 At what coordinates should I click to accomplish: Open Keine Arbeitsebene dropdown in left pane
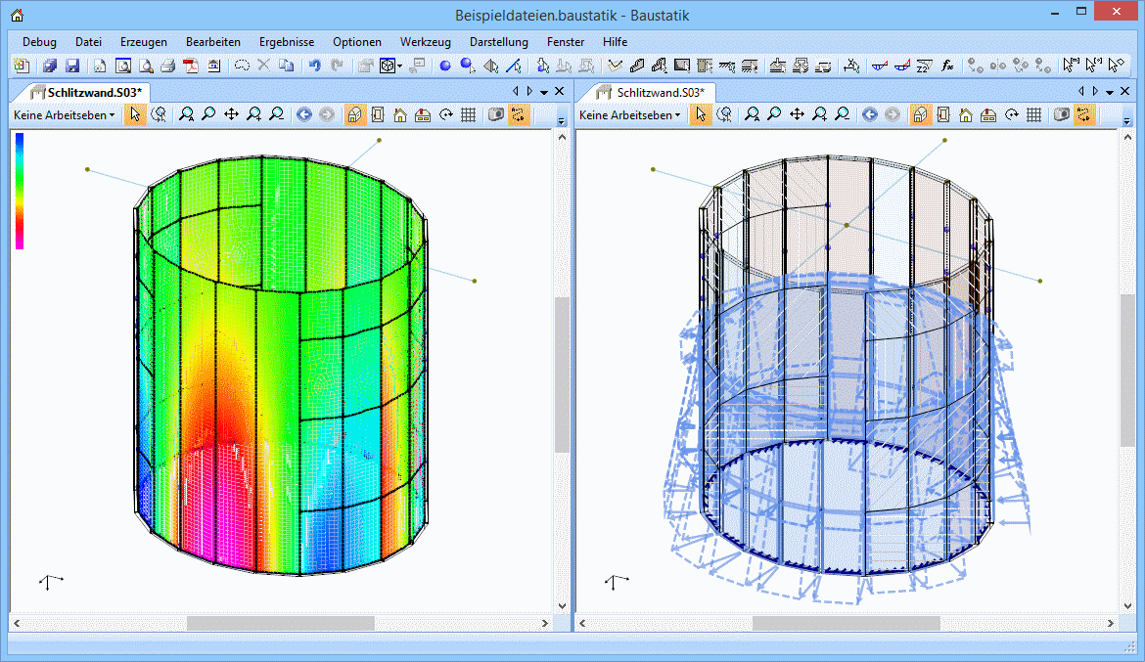pyautogui.click(x=65, y=114)
